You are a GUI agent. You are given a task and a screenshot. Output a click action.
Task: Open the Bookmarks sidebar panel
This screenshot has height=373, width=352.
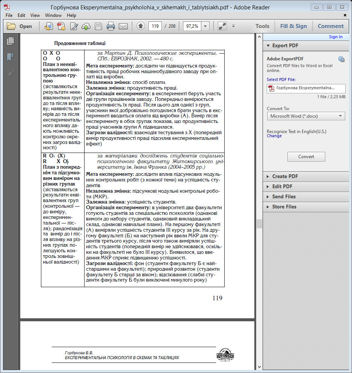[10, 57]
